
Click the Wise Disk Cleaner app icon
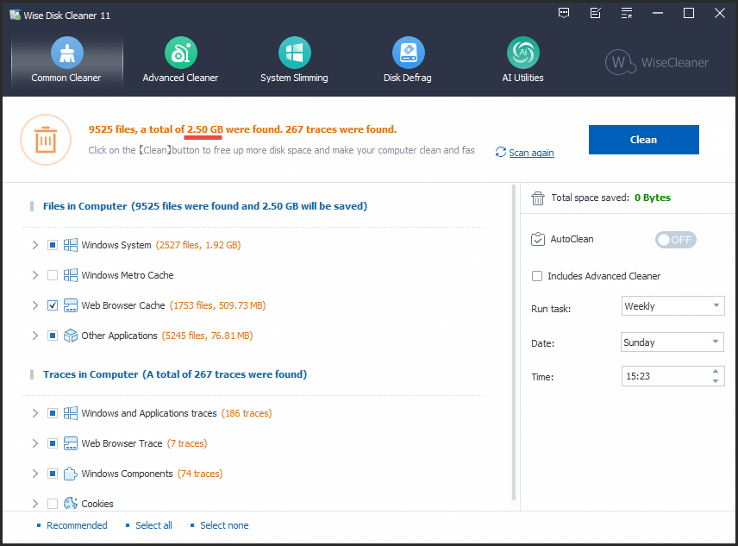coord(15,15)
